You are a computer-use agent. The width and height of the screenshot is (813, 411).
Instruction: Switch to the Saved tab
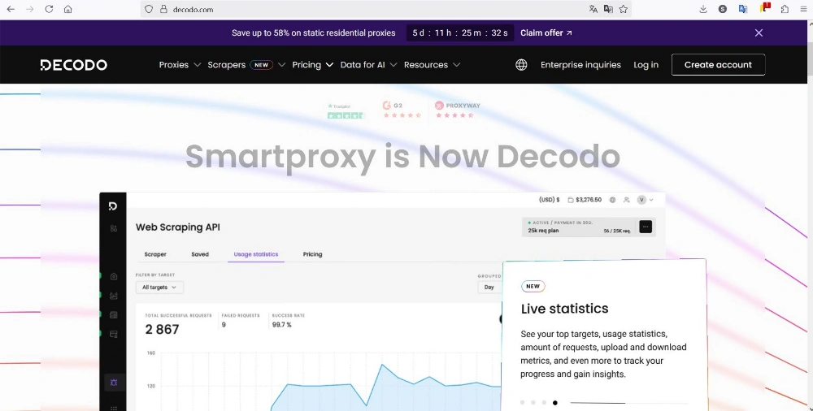click(200, 254)
